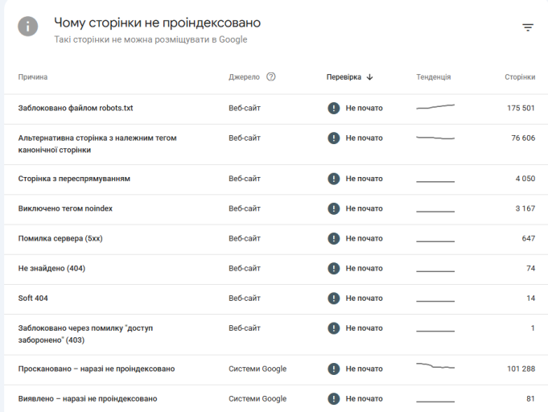Click Веб-сайт source in the Помилка сервера row
This screenshot has height=412, width=548.
click(x=245, y=238)
